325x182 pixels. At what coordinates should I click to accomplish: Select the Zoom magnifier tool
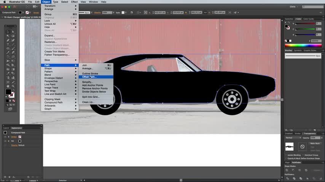point(13,86)
